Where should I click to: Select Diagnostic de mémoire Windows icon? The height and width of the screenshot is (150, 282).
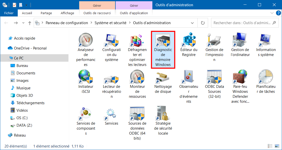163,40
